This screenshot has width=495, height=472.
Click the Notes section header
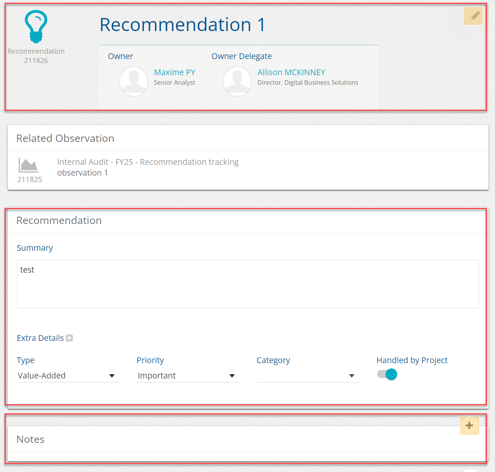tap(31, 439)
